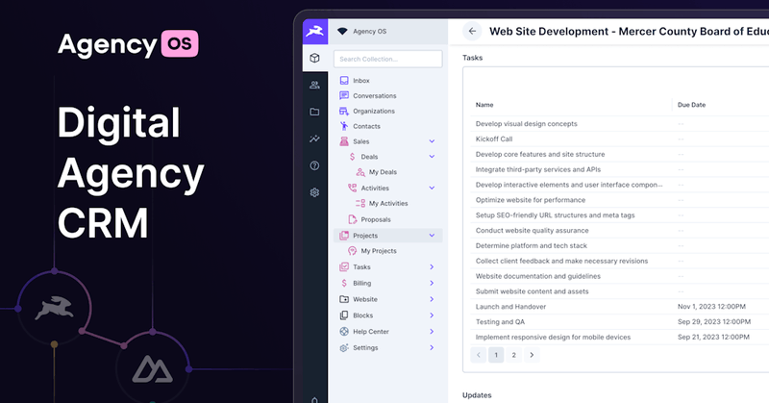Screen dimensions: 769x403
Task: Open task Submit website content and assets
Action: pyautogui.click(x=533, y=291)
